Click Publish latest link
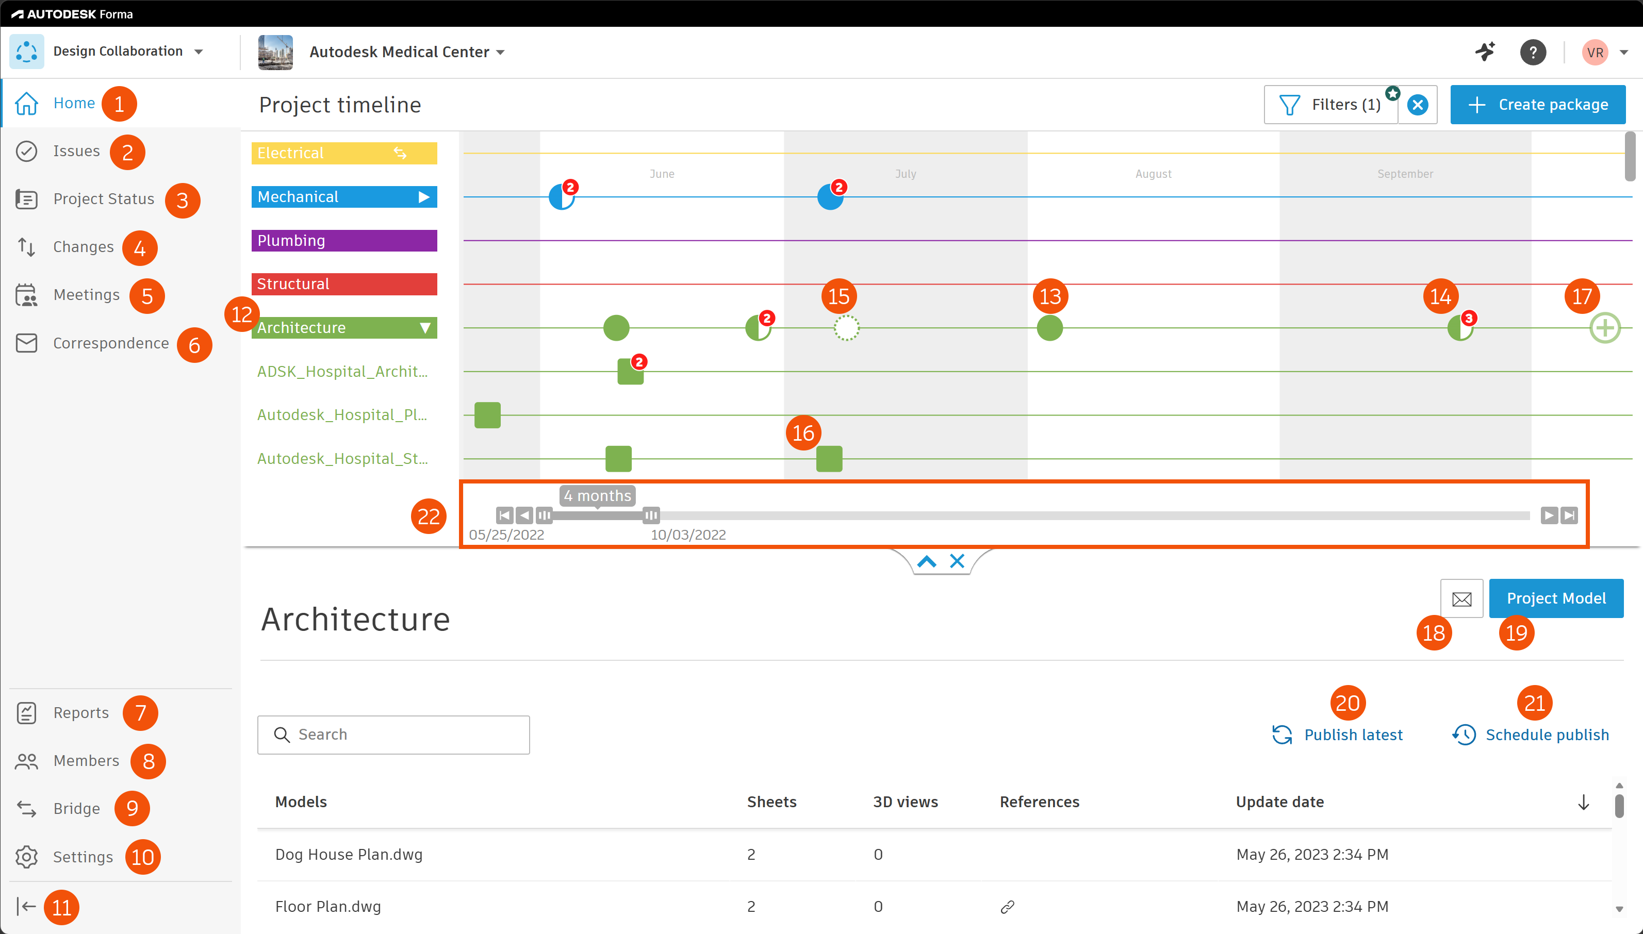 pyautogui.click(x=1338, y=735)
